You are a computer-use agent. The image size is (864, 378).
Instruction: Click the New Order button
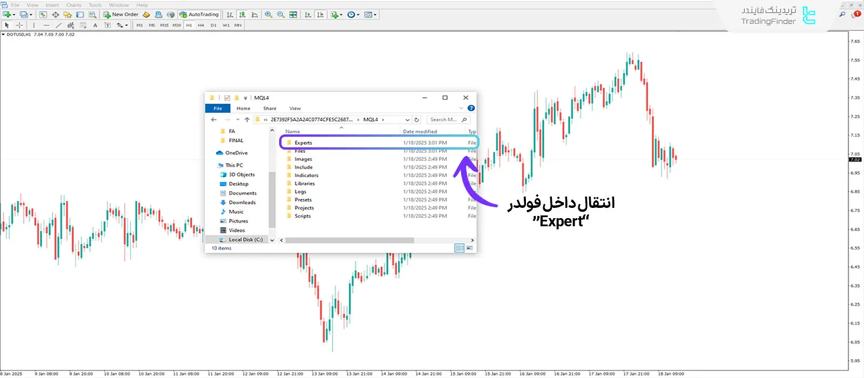click(121, 15)
